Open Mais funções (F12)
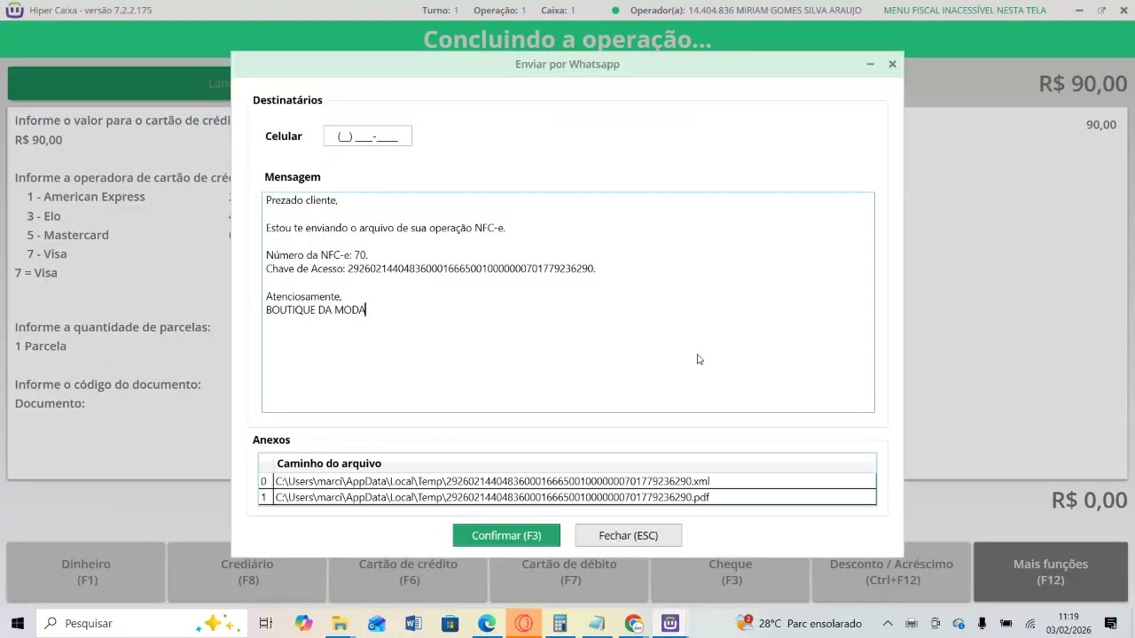 point(1051,572)
